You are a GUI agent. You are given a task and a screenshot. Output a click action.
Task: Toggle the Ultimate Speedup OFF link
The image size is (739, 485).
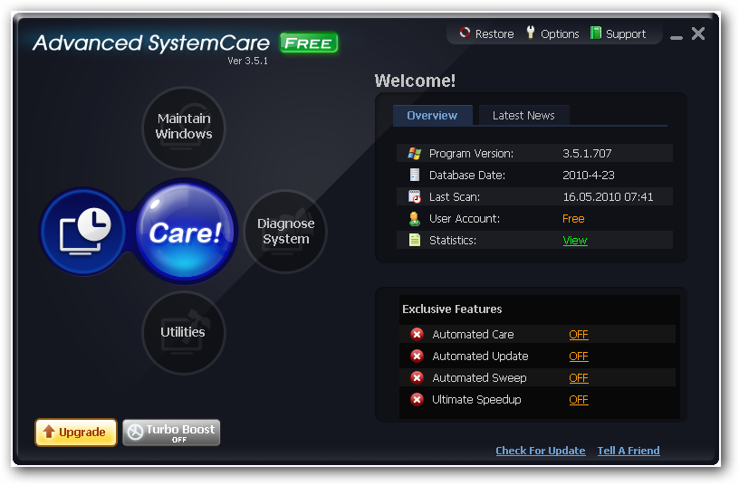pos(579,400)
